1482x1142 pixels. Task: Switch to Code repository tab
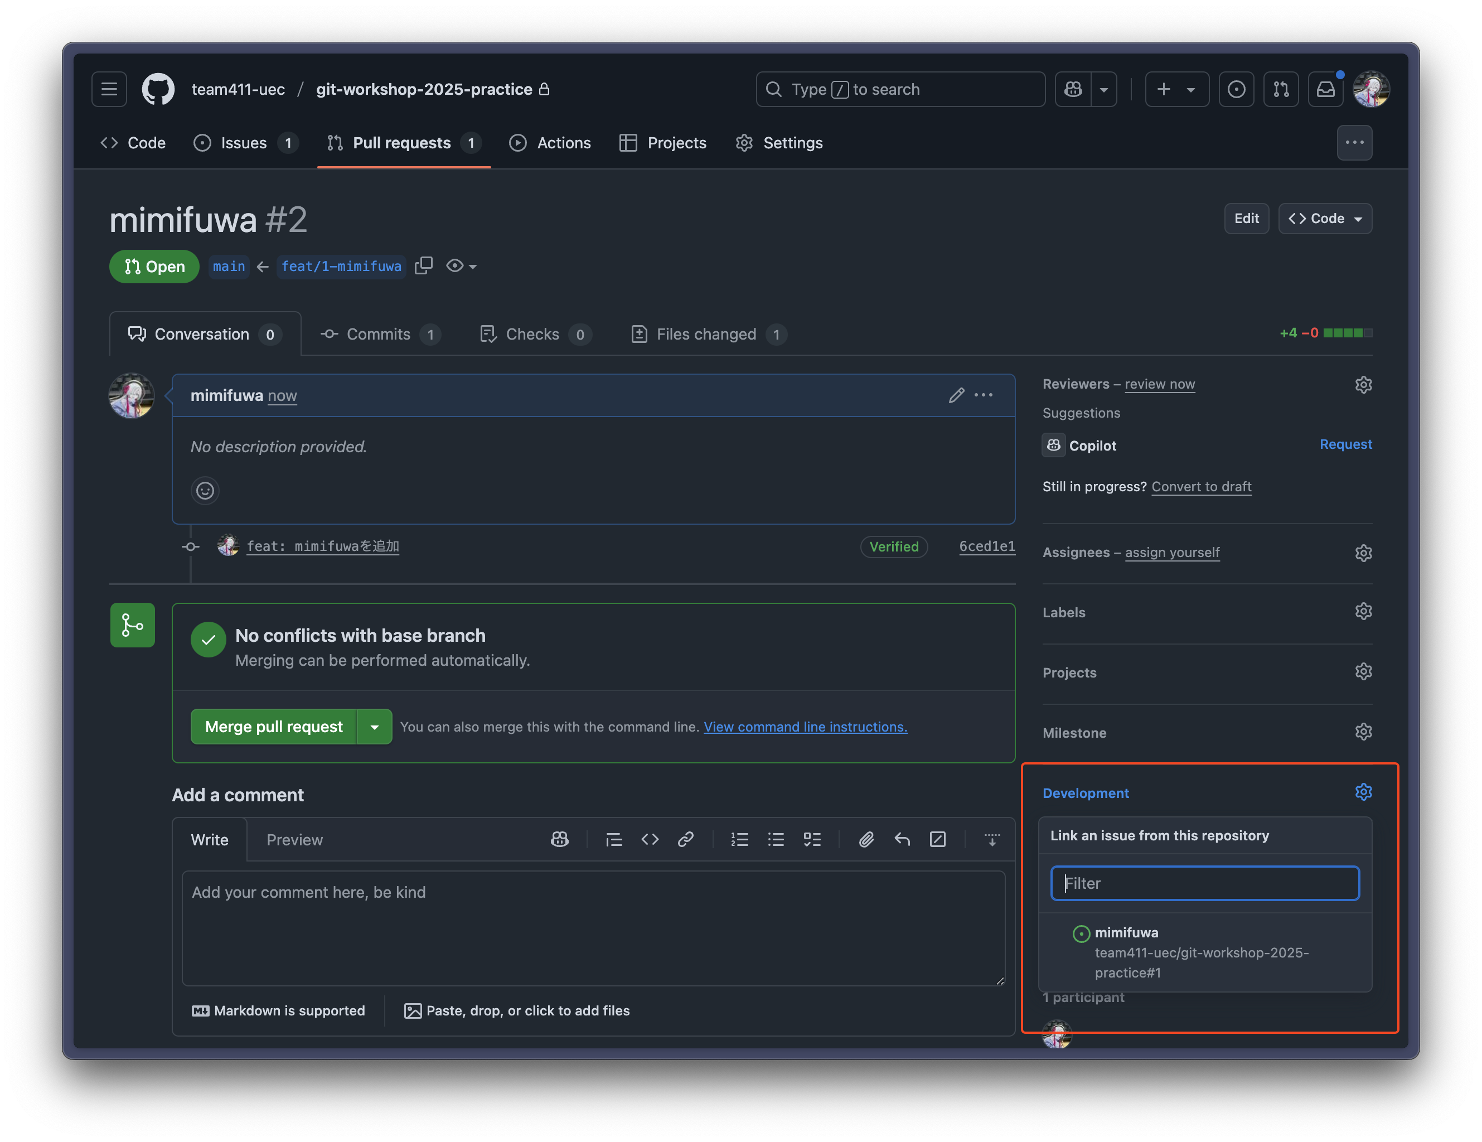133,143
